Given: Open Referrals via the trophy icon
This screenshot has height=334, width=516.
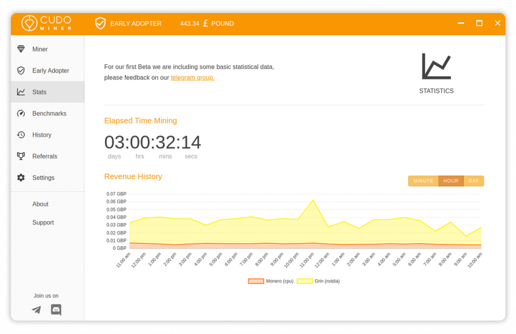Looking at the screenshot, I should point(21,156).
